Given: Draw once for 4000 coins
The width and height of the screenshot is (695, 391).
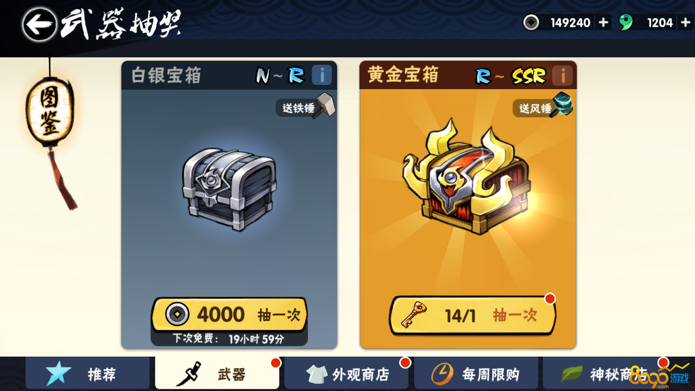Looking at the screenshot, I should click(x=229, y=314).
